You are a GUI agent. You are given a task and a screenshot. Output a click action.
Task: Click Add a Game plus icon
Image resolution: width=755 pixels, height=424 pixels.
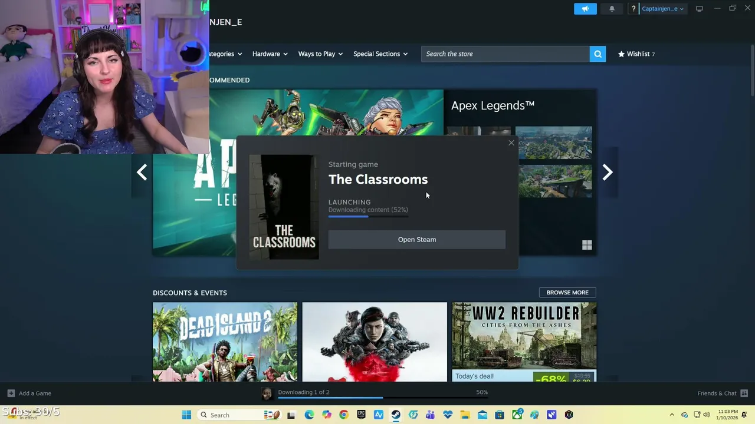(x=11, y=393)
